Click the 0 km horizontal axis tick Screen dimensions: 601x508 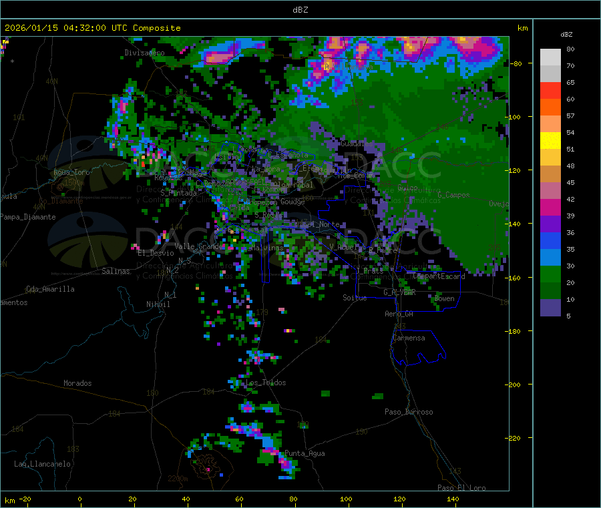(79, 499)
